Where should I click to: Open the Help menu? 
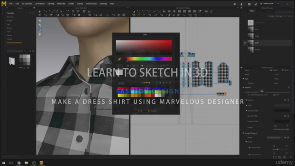click(x=112, y=4)
